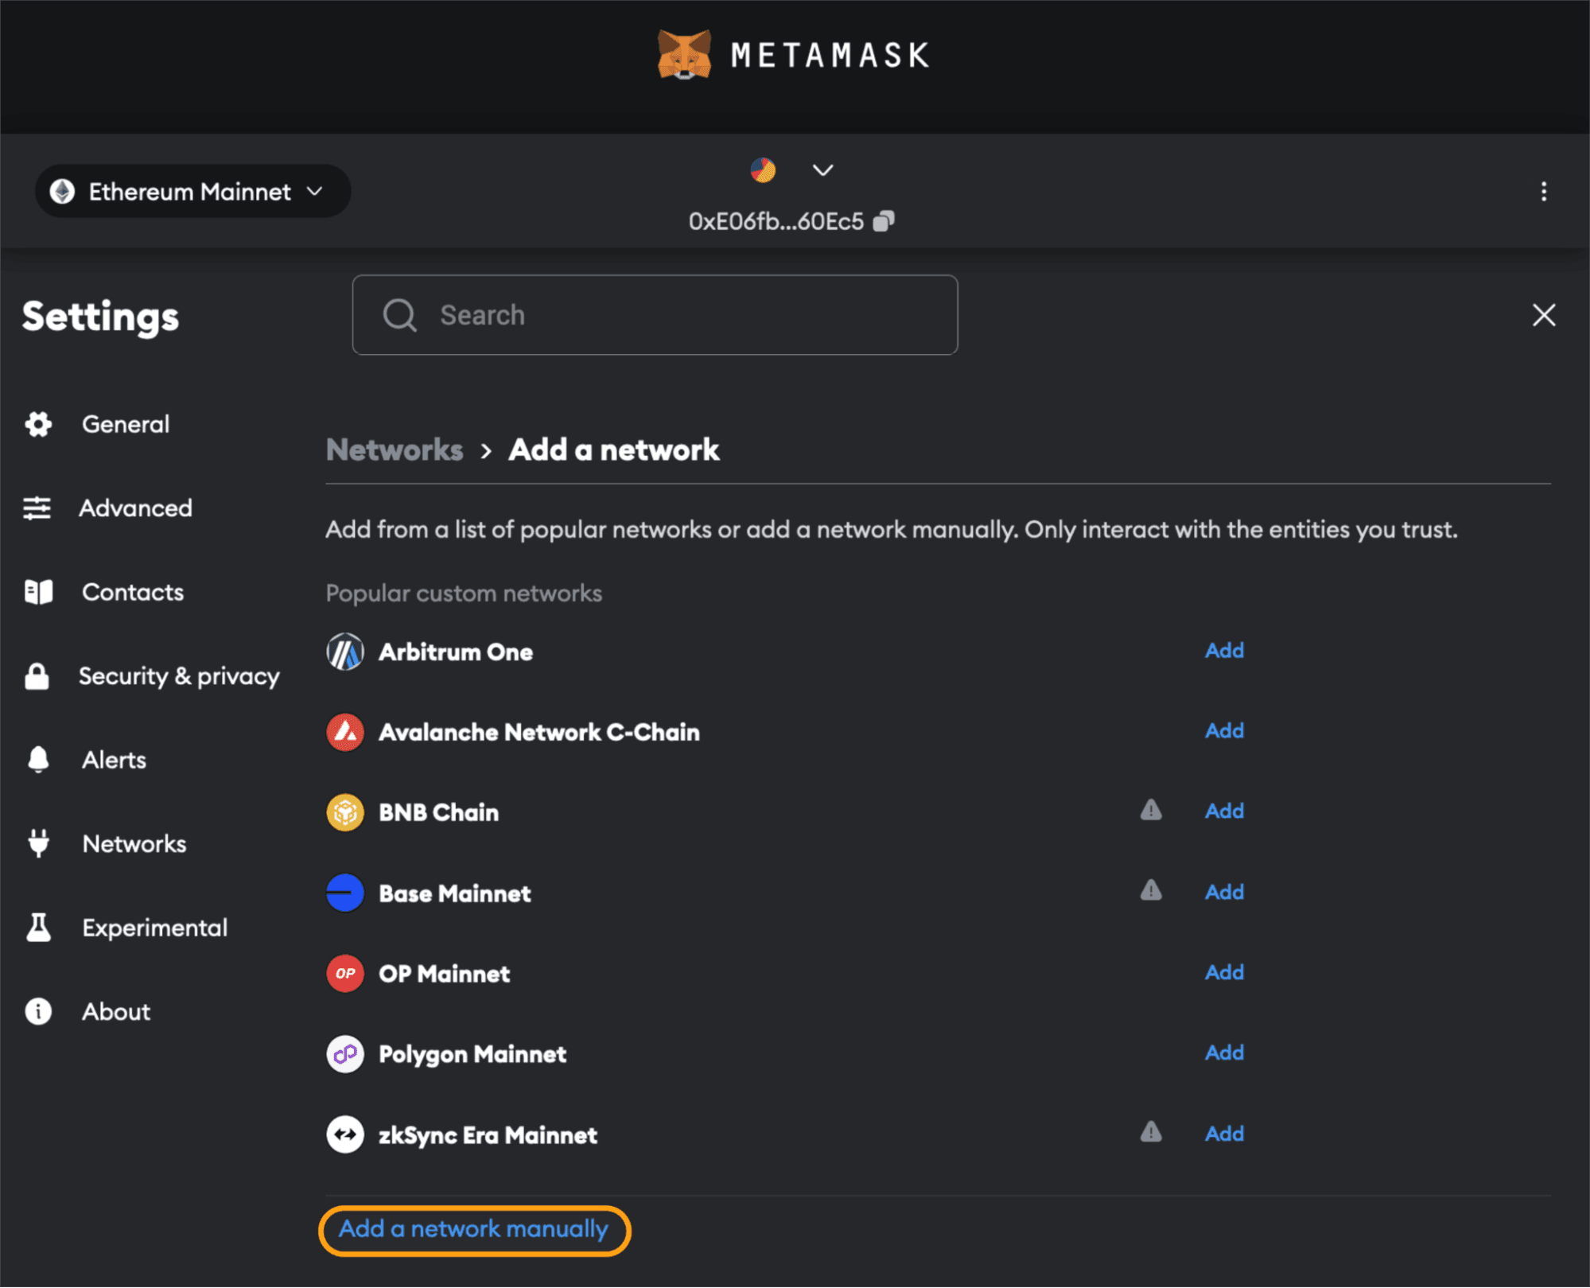Click the General gear icon
Viewport: 1590px width, 1288px height.
[x=38, y=424]
